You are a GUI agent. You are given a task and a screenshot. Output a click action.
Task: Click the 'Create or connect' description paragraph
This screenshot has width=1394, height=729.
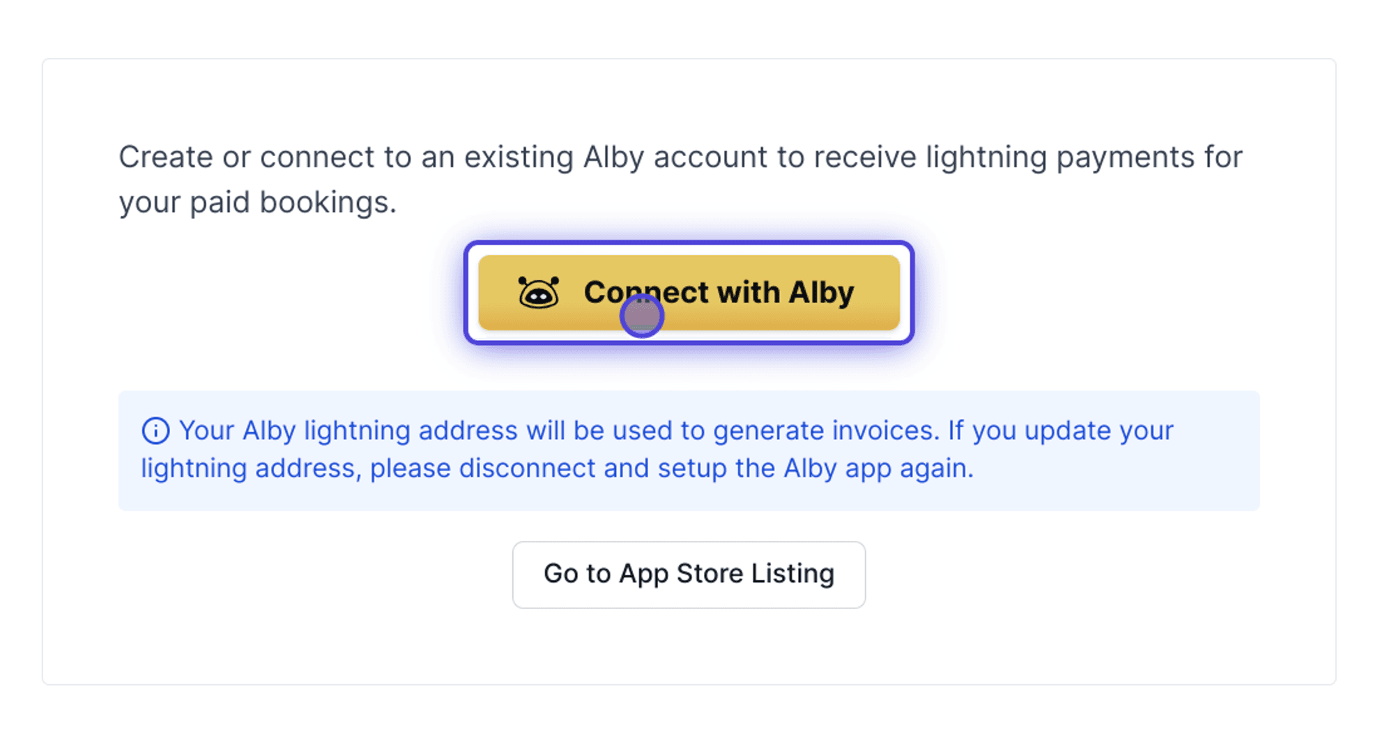click(680, 179)
